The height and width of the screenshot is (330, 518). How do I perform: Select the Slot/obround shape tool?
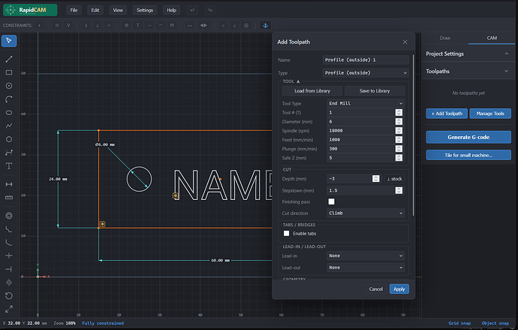pos(9,113)
